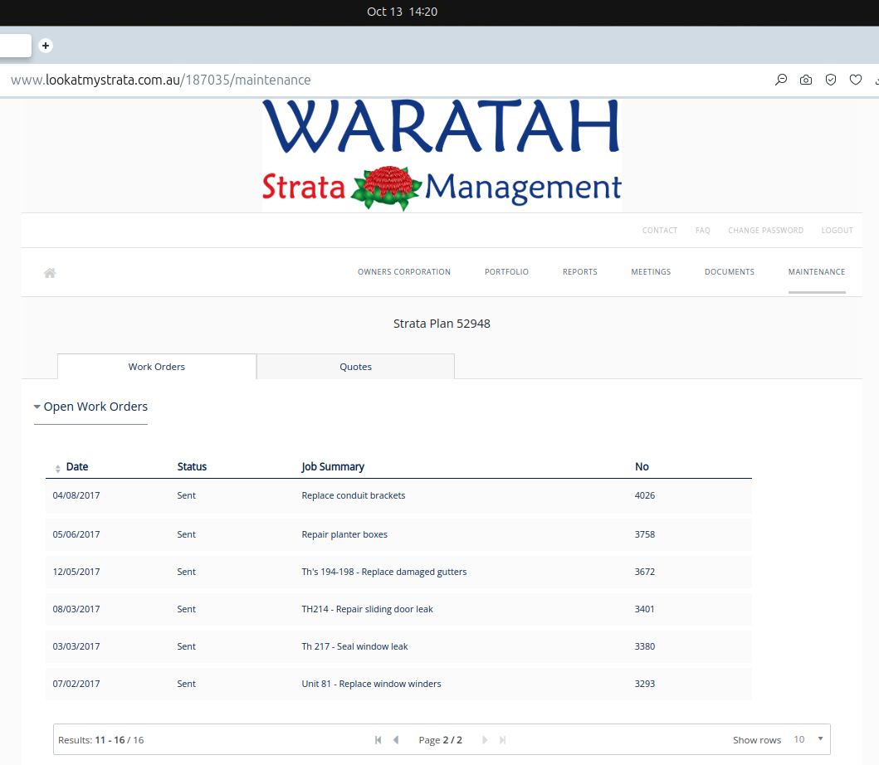This screenshot has height=765, width=879.
Task: Click the address bar URL field
Action: (x=161, y=80)
